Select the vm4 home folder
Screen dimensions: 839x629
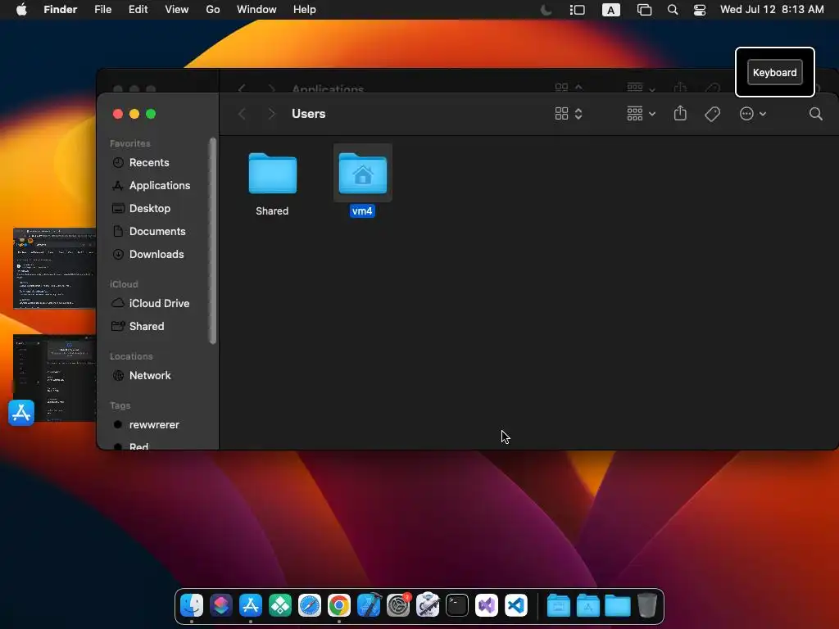point(363,174)
